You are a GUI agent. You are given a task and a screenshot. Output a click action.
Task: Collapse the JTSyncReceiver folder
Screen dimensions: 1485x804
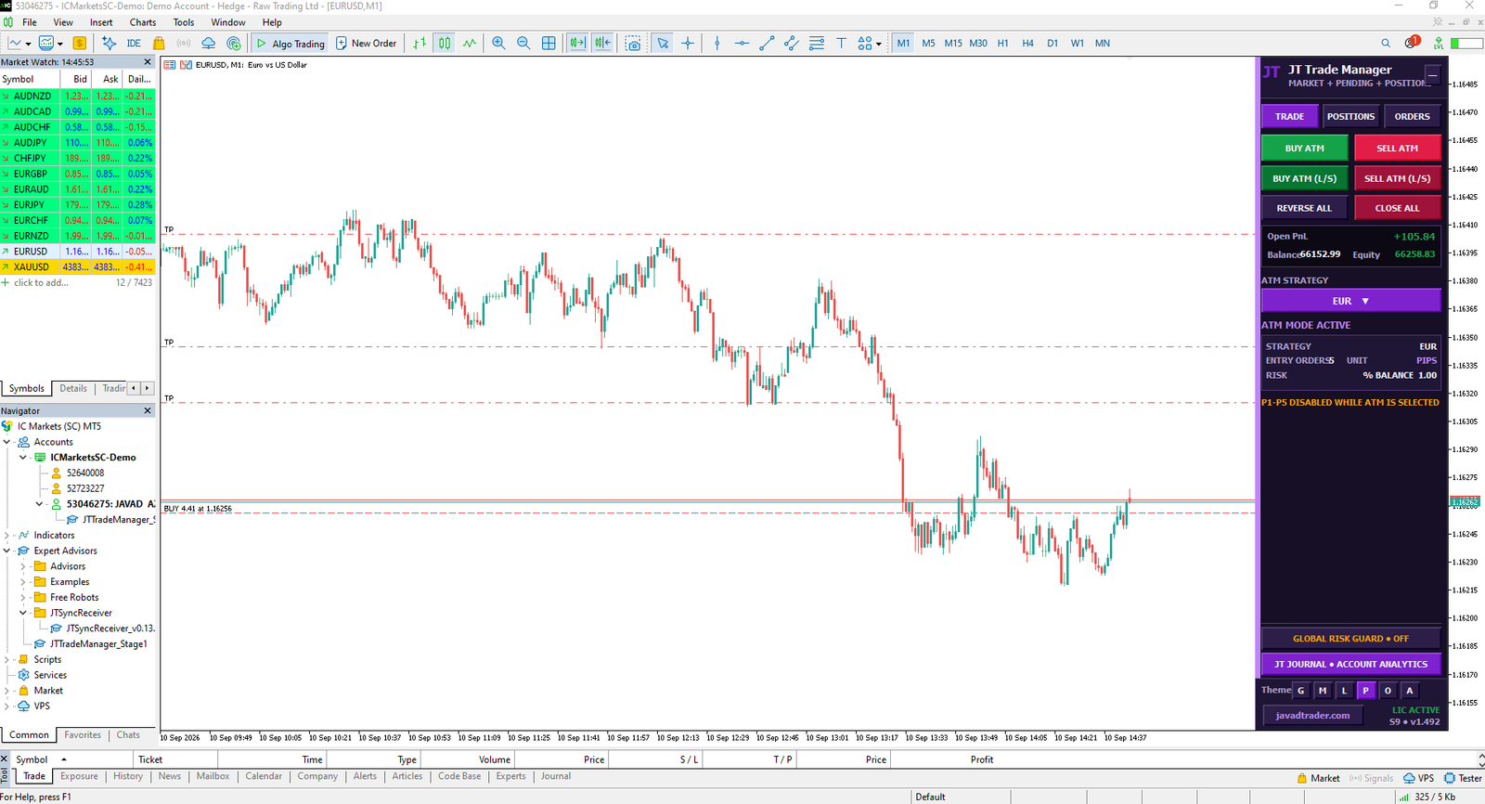[x=23, y=613]
